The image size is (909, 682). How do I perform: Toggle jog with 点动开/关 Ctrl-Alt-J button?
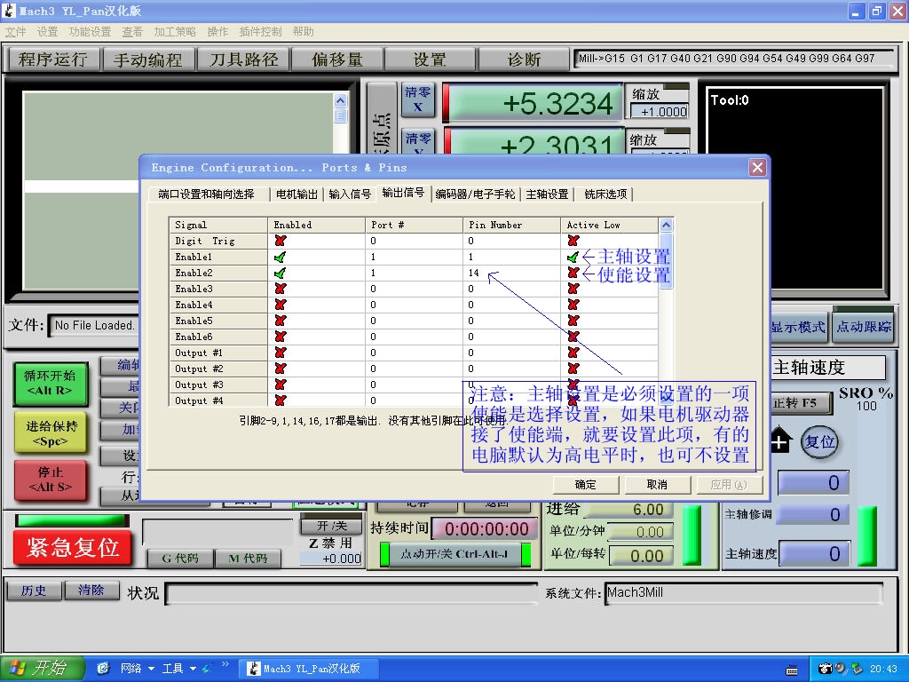454,554
